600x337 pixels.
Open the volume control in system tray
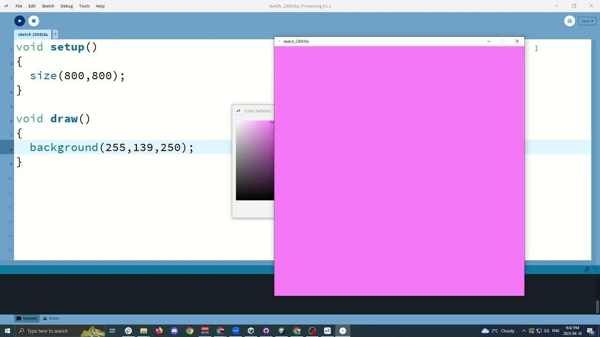(546, 331)
